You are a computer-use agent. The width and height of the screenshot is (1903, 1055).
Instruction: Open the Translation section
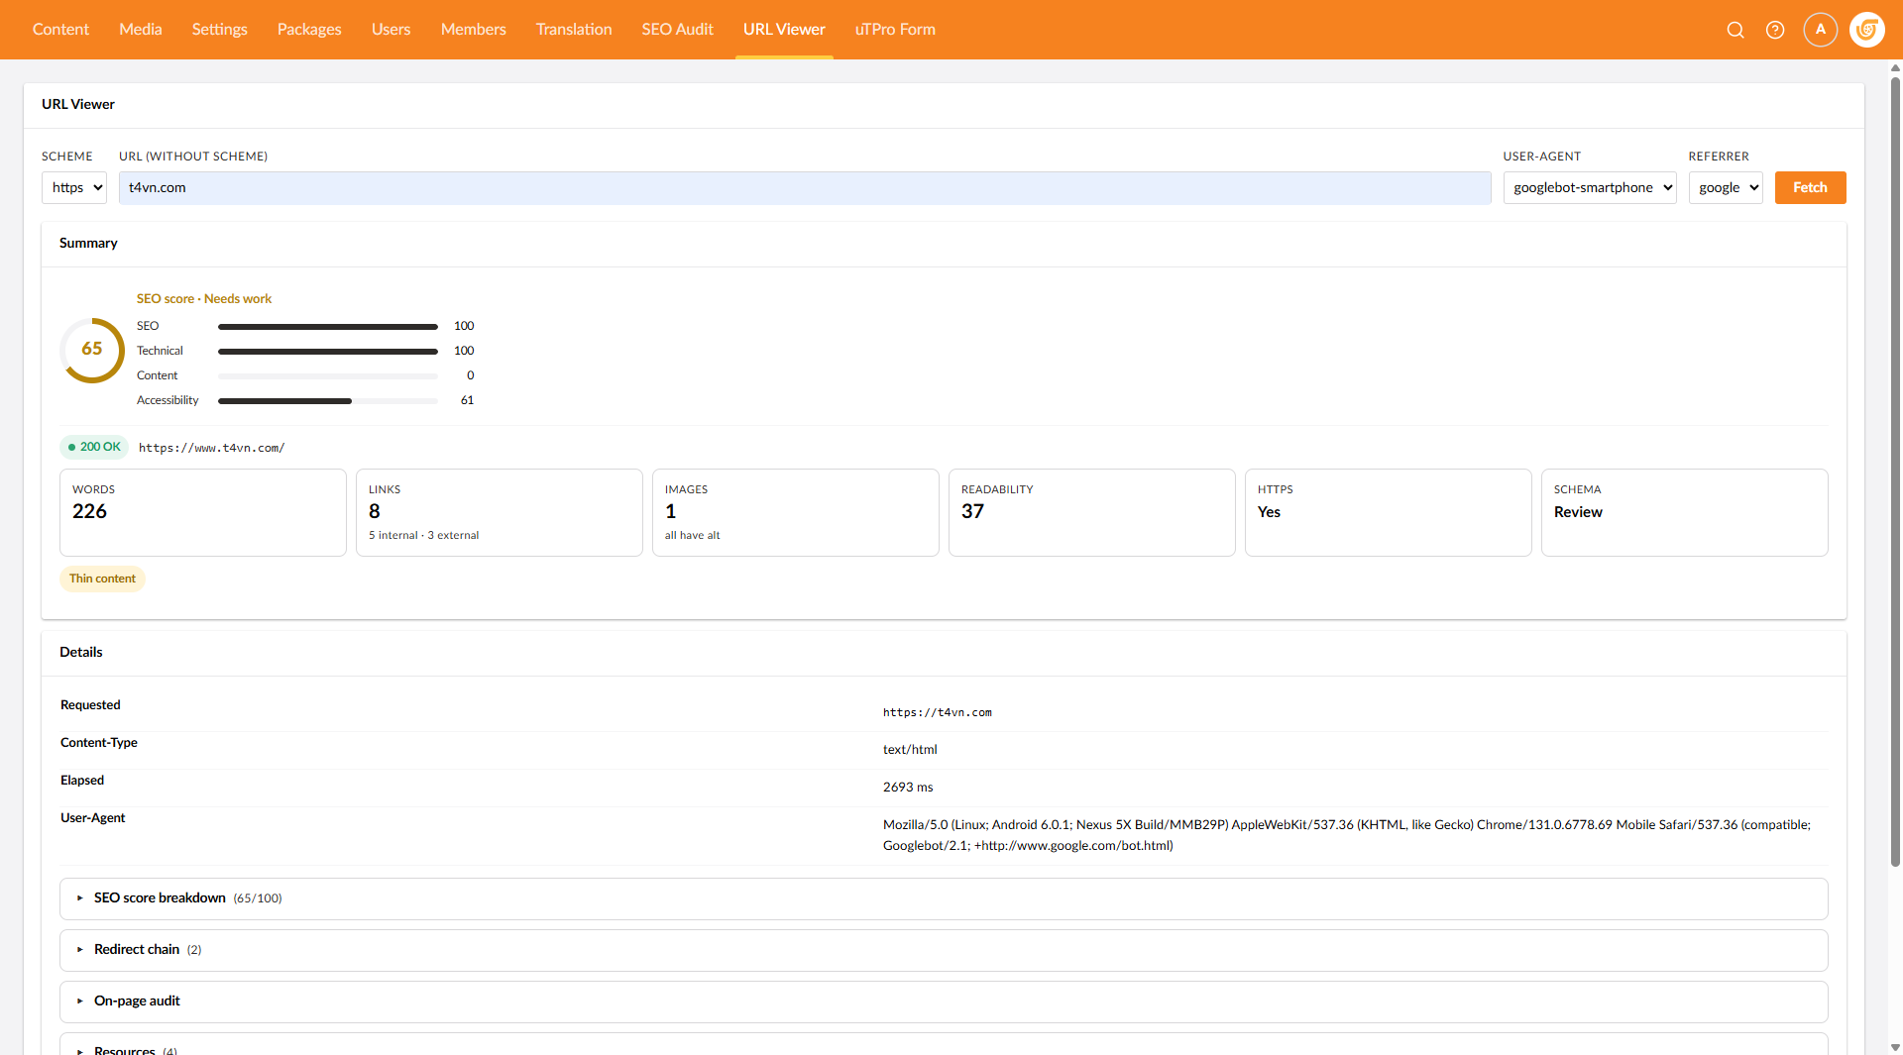tap(574, 30)
